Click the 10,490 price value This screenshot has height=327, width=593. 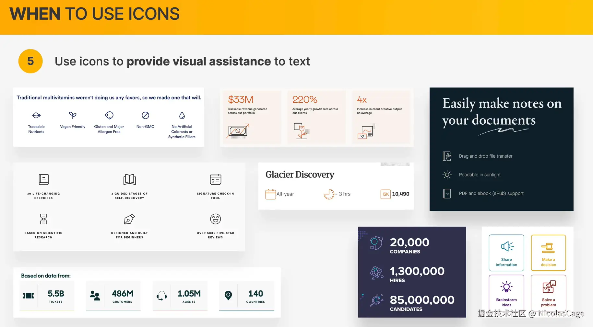click(x=401, y=194)
